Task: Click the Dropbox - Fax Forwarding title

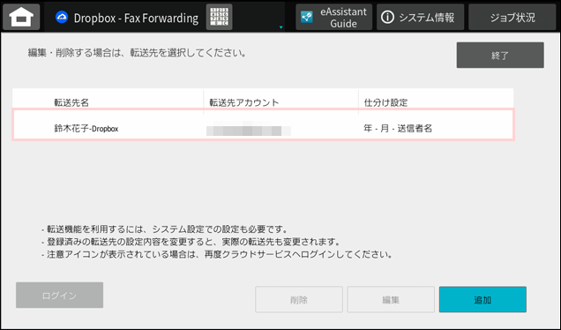Action: [x=136, y=18]
